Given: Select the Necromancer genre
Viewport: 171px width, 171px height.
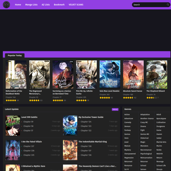Looking at the screenshot, I should coord(146,150).
